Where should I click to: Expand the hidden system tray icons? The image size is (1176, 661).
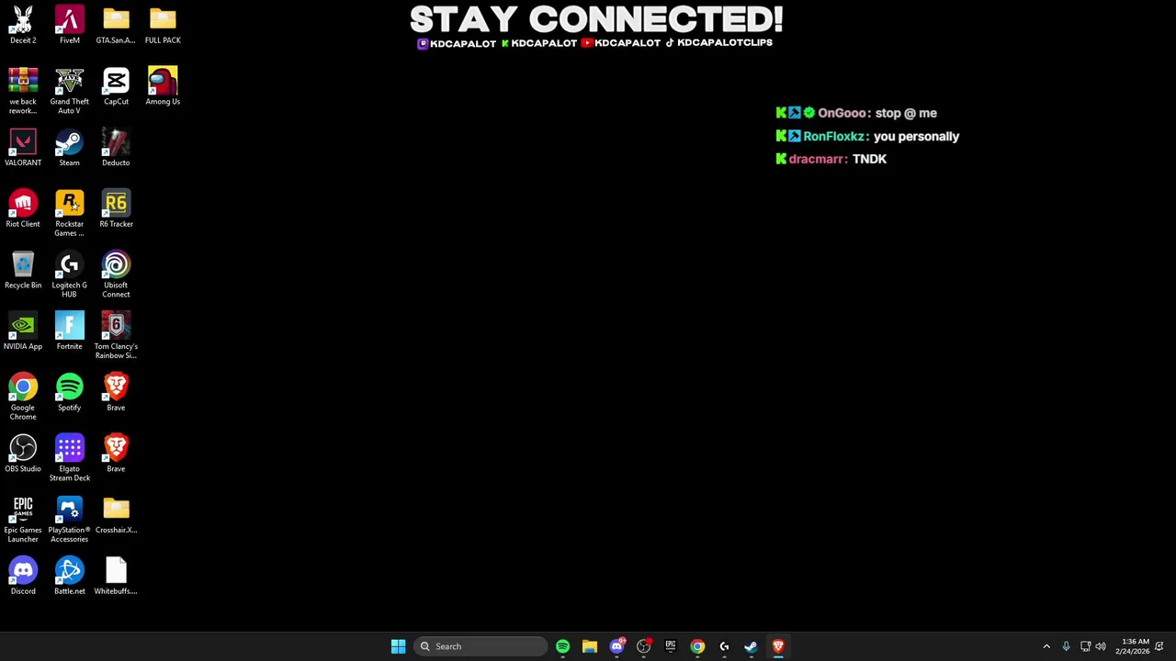click(x=1046, y=646)
